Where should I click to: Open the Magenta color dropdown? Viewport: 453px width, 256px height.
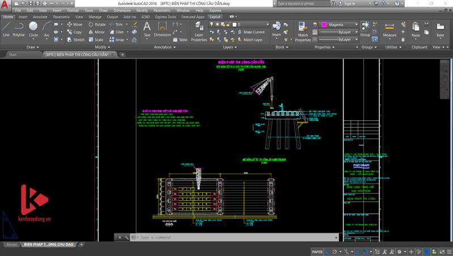[356, 24]
